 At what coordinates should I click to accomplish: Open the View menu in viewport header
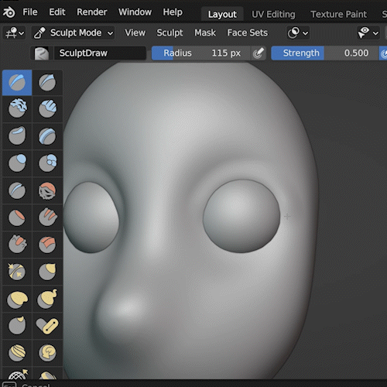point(135,33)
